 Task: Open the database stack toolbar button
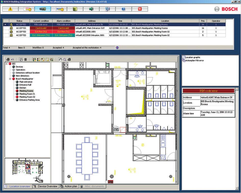pyautogui.click(x=75, y=9)
